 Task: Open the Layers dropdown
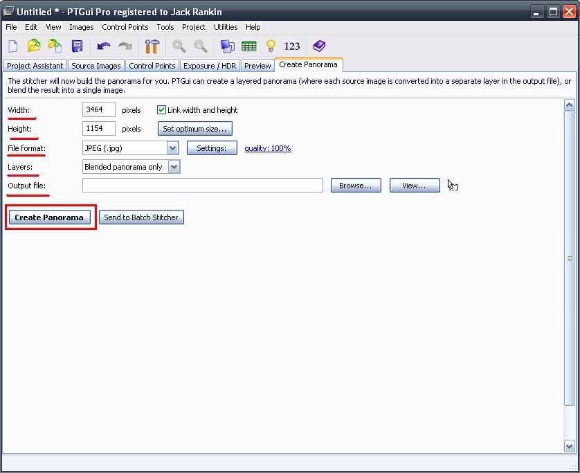(174, 167)
